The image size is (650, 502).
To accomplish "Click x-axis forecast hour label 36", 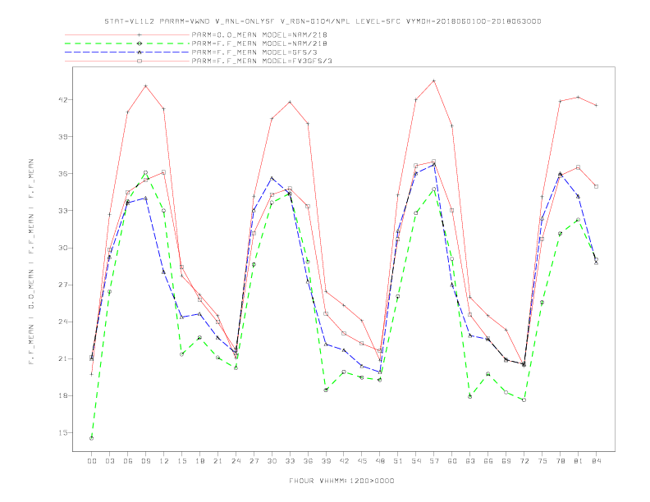I will pos(308,461).
